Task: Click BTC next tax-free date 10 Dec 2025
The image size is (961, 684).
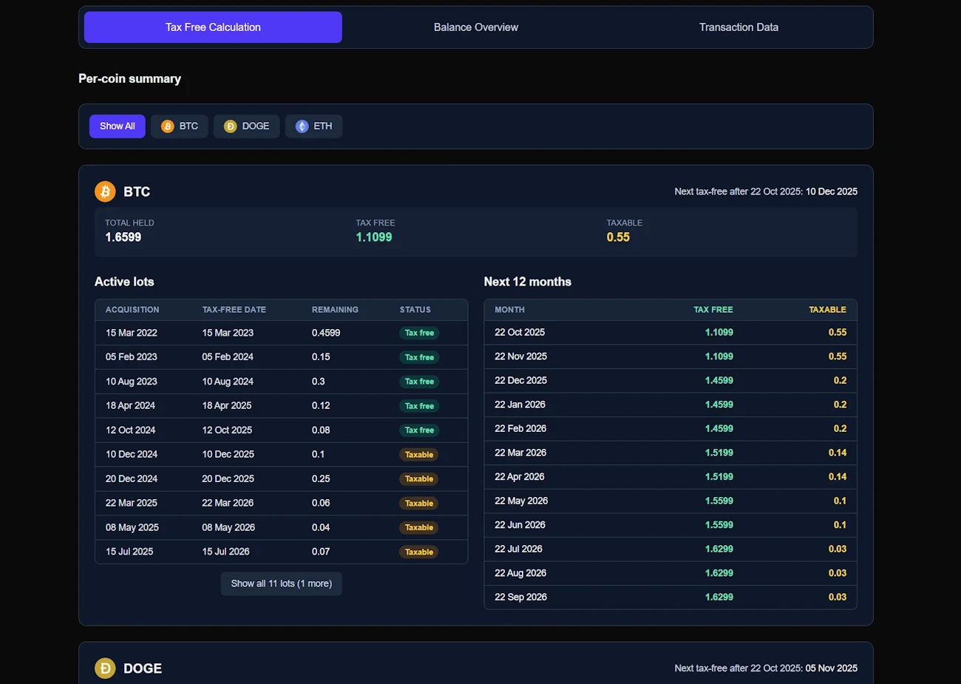Action: pyautogui.click(x=832, y=192)
